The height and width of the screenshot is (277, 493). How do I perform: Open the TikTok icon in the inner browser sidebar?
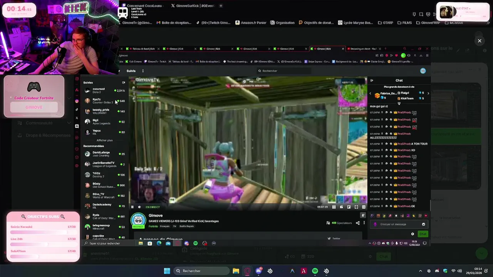[x=77, y=110]
